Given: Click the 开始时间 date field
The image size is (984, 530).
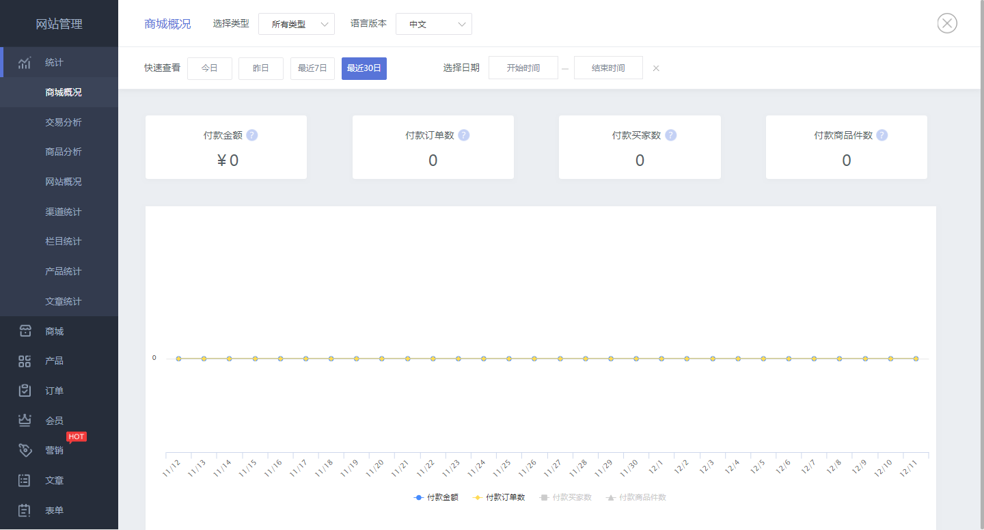Looking at the screenshot, I should (x=523, y=68).
